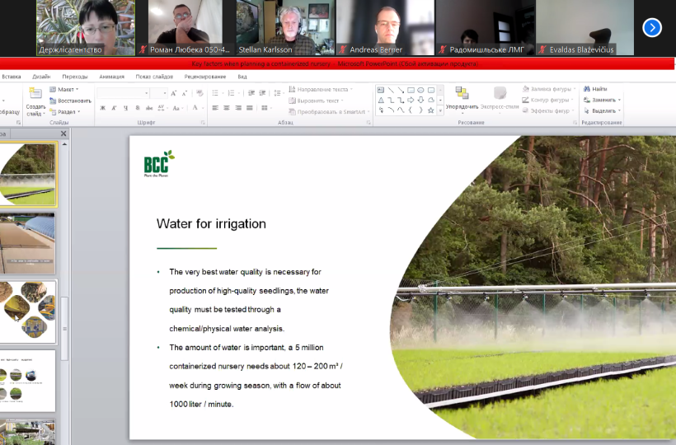Toggle text shadow formatting
Image resolution: width=676 pixels, height=445 pixels.
[x=138, y=108]
